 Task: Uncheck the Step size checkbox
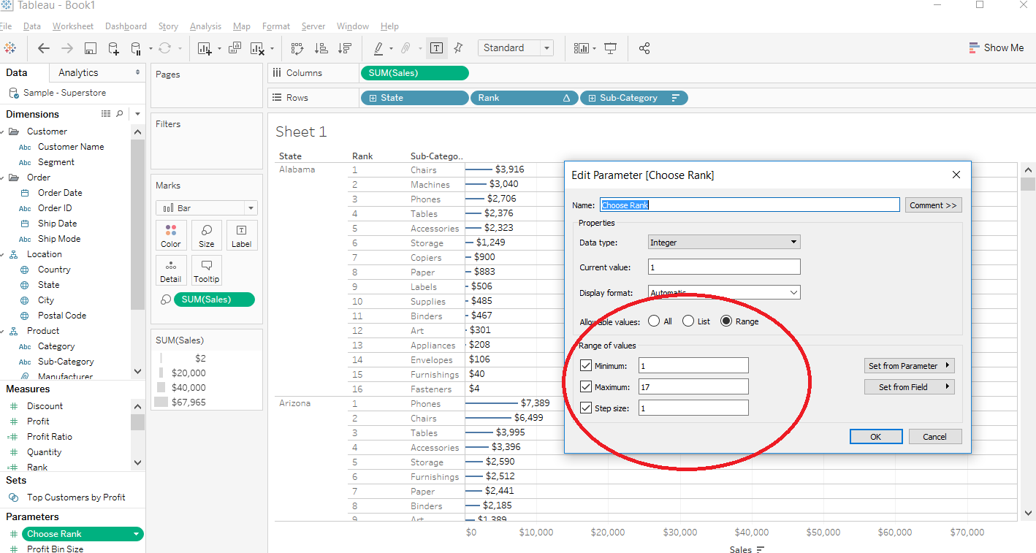[586, 408]
